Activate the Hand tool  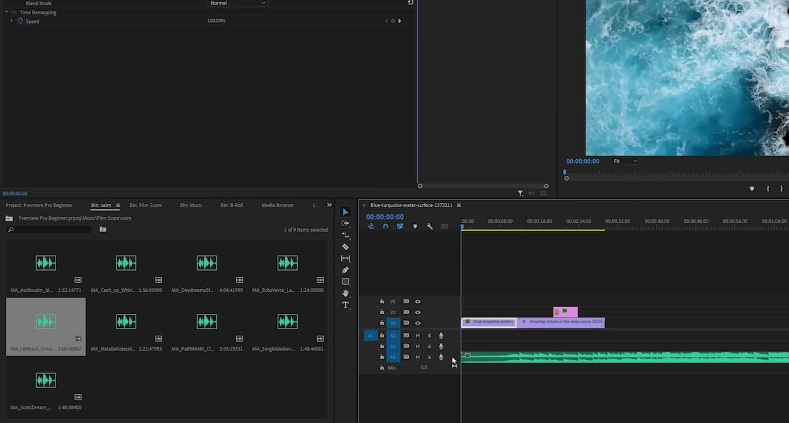coord(345,293)
